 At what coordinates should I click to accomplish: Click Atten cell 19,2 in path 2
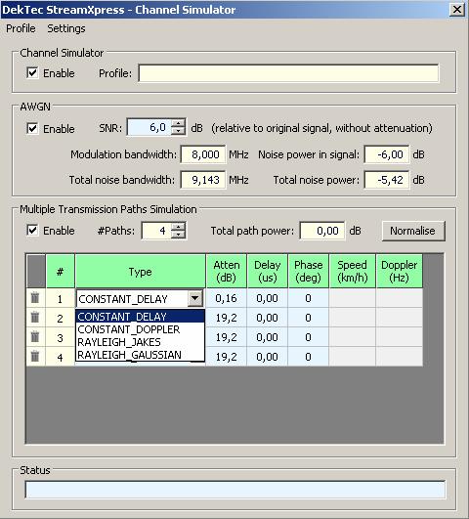(227, 318)
